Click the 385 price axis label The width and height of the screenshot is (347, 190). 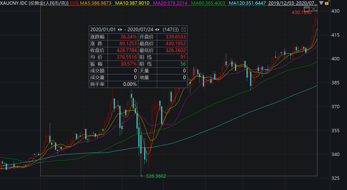point(335,82)
